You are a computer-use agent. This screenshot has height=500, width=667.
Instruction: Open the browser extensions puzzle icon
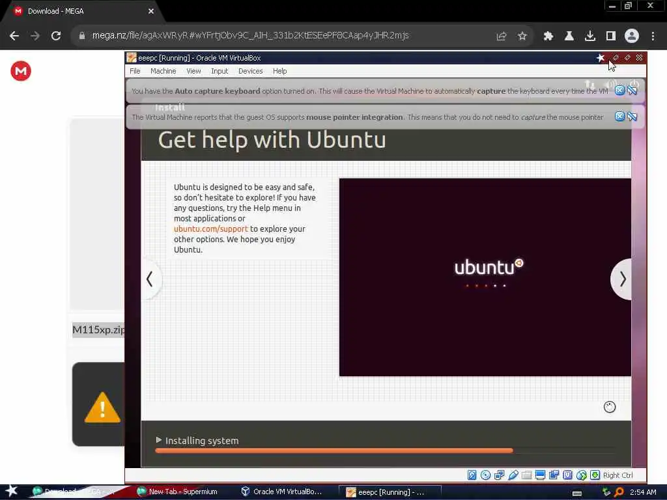pos(548,36)
